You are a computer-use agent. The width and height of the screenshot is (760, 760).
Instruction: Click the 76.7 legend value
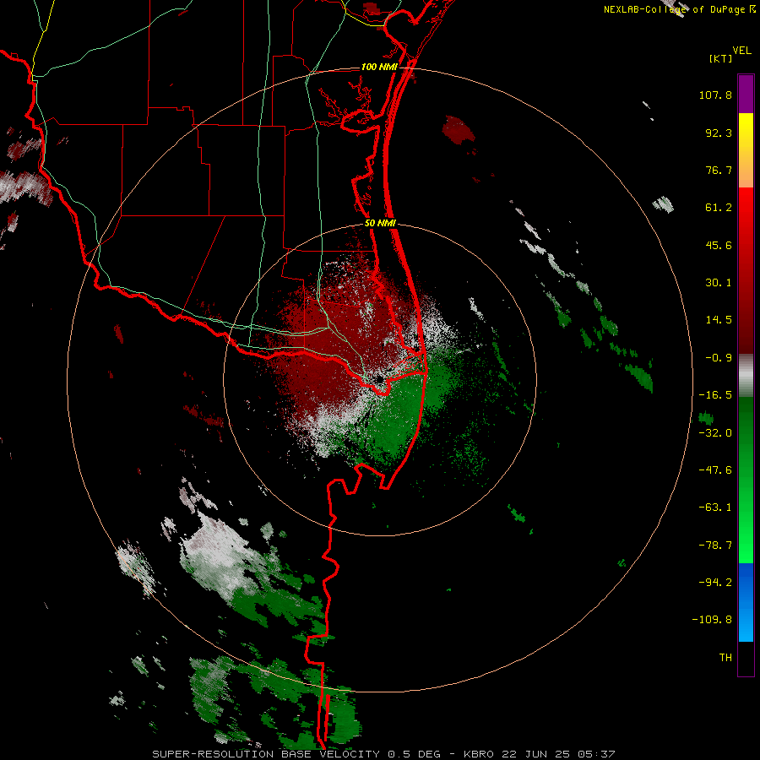tap(719, 170)
